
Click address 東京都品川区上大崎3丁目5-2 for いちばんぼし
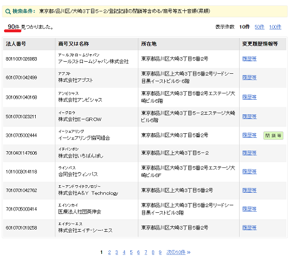pyautogui.click(x=175, y=153)
